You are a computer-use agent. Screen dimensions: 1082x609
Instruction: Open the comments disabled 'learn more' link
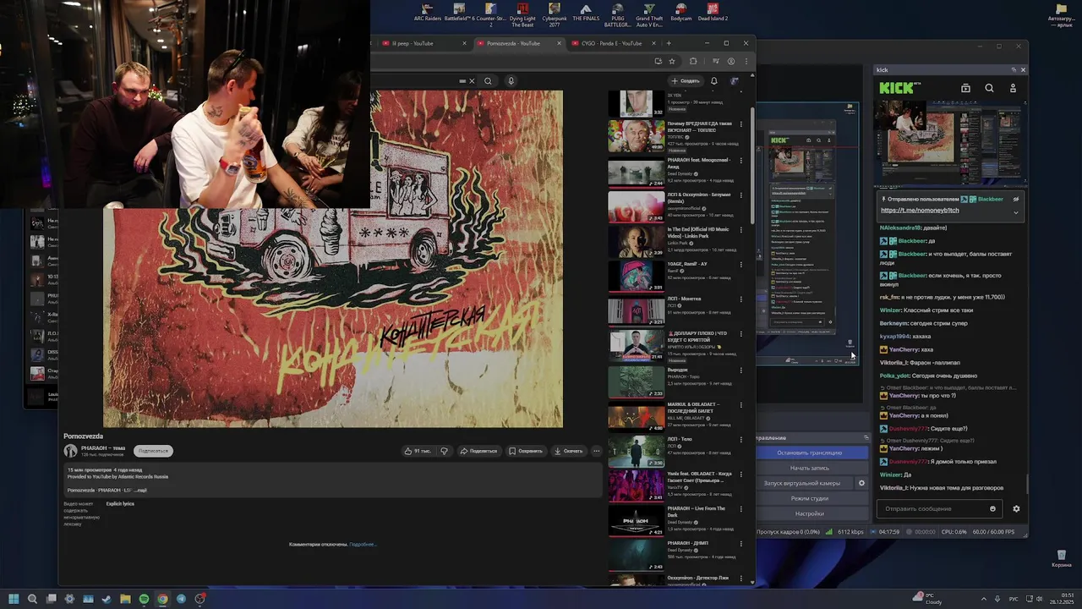click(x=363, y=545)
